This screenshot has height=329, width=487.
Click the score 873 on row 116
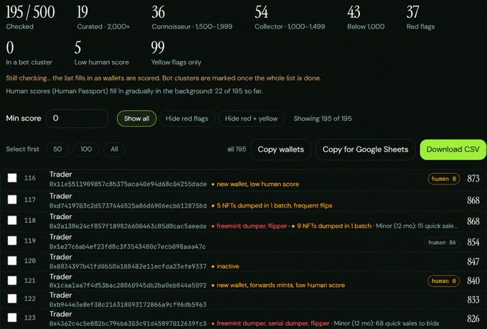pyautogui.click(x=473, y=178)
